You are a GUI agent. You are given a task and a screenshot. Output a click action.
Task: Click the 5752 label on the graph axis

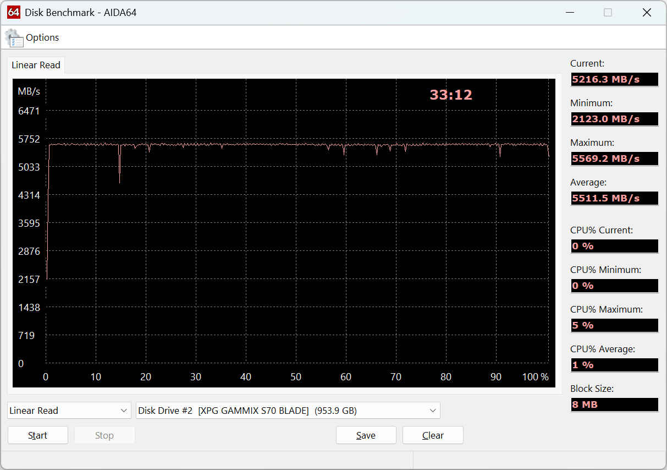point(29,139)
